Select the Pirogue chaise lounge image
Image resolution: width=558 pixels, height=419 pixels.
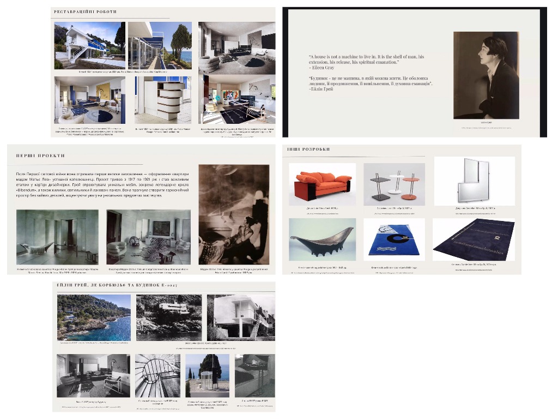click(x=322, y=240)
